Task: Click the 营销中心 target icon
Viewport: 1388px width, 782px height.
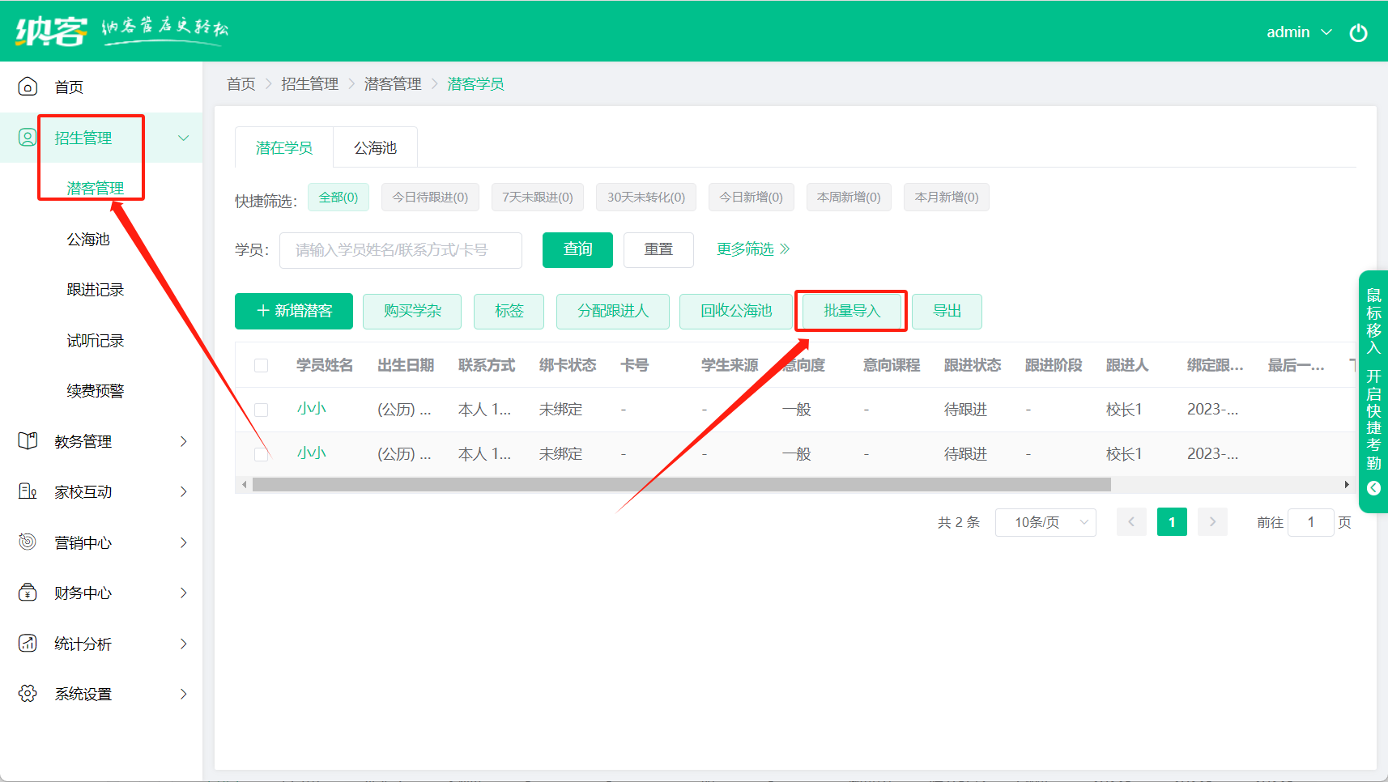Action: point(28,542)
